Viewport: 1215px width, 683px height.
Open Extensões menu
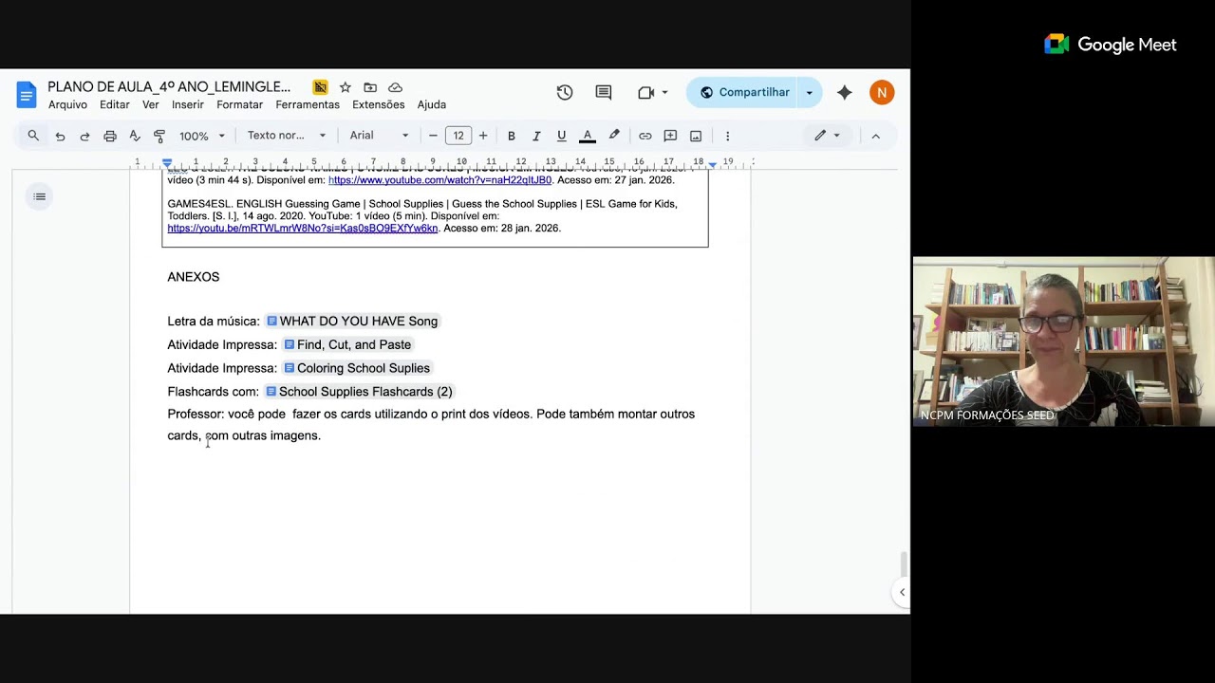[379, 105]
